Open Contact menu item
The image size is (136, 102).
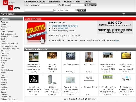[87, 2]
